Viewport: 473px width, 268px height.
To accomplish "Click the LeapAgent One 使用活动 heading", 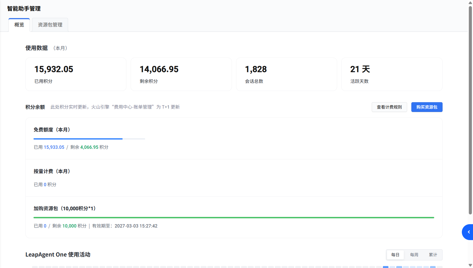I will 58,255.
